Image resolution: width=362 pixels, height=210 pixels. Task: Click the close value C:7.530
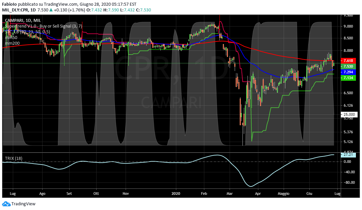[144, 10]
